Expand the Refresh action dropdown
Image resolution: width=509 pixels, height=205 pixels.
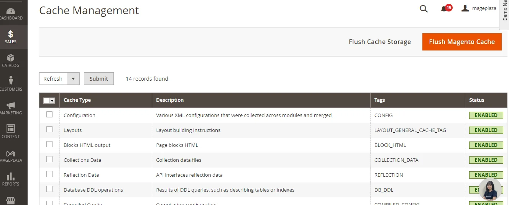pyautogui.click(x=73, y=79)
